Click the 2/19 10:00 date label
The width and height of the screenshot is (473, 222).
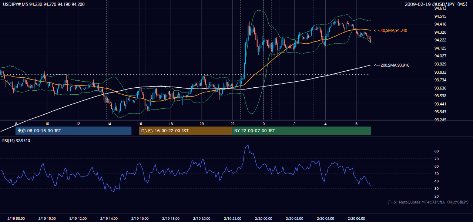47,218
